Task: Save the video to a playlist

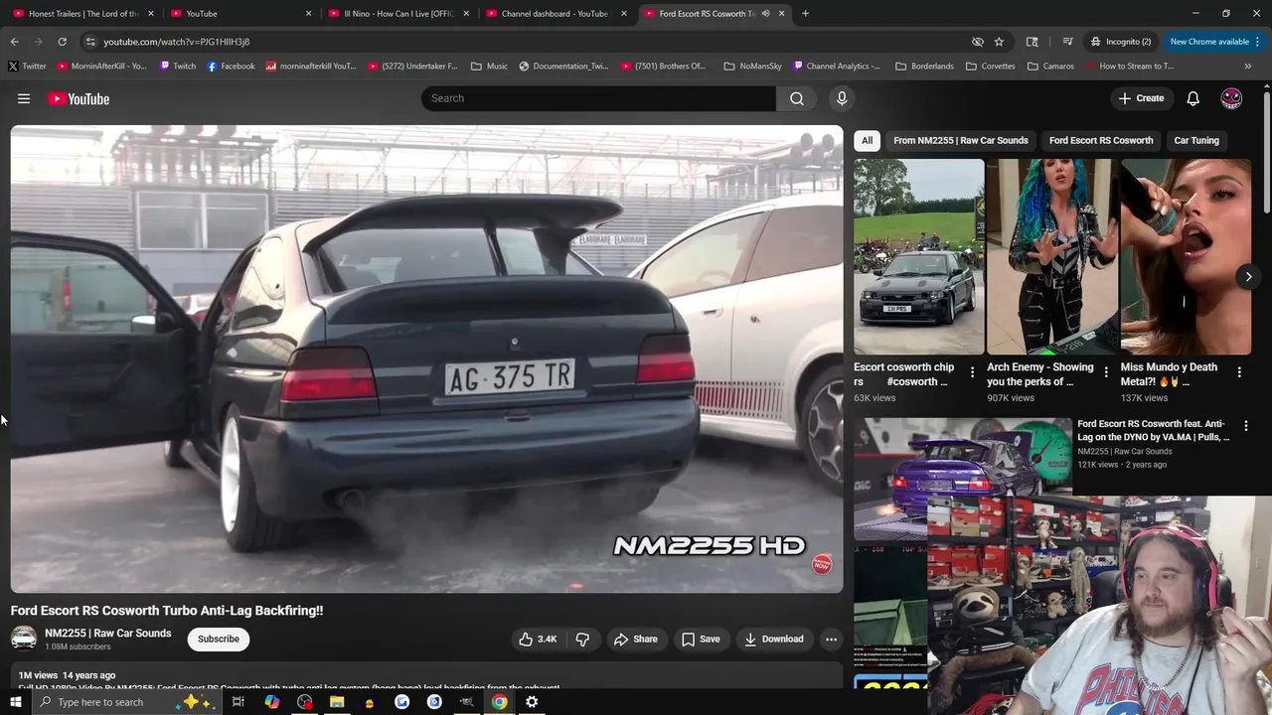Action: pos(701,639)
